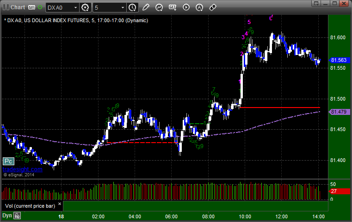352x222 pixels.
Task: Click the 81.500 price axis label
Action: pyautogui.click(x=338, y=99)
